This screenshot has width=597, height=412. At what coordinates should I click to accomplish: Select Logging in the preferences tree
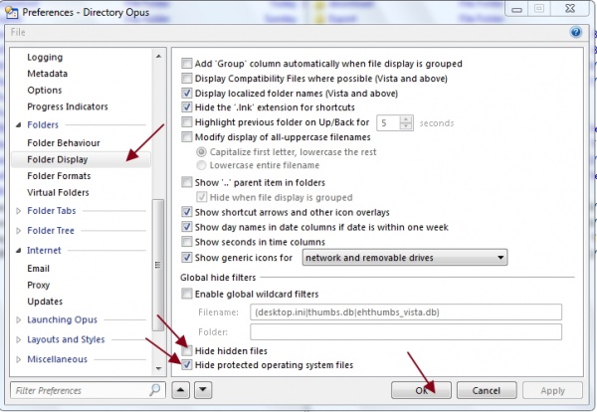(45, 57)
